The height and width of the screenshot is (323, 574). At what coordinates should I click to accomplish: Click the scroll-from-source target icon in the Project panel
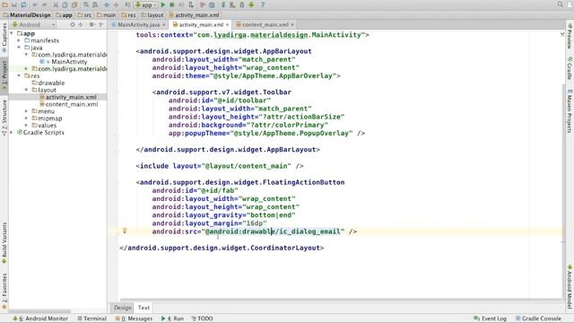72,24
